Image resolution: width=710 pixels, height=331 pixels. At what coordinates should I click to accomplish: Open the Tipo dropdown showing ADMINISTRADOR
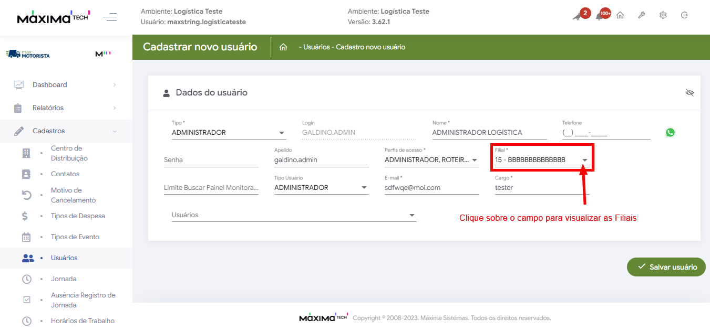[229, 133]
